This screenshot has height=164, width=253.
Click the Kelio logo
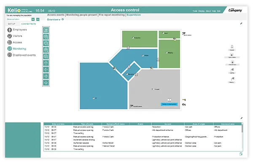pyautogui.click(x=14, y=10)
